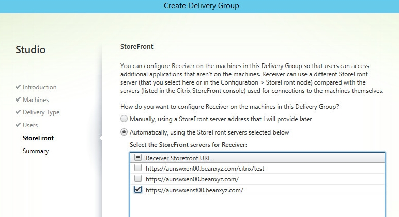Select the https://aunswxensf00.beanxyz.com/ URL text
The image size is (399, 217).
coord(194,190)
